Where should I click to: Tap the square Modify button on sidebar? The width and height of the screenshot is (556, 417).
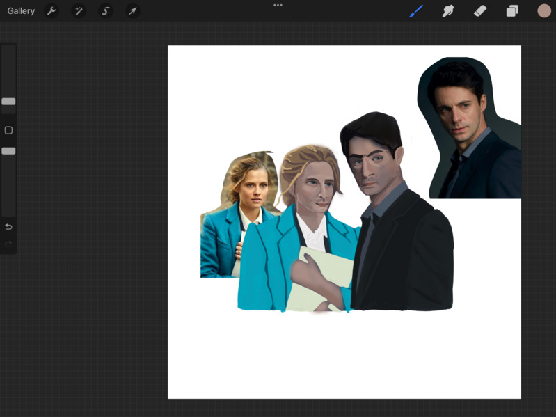pos(8,130)
